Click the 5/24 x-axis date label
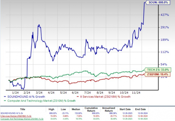The width and height of the screenshot is (175, 121). pos(63,93)
